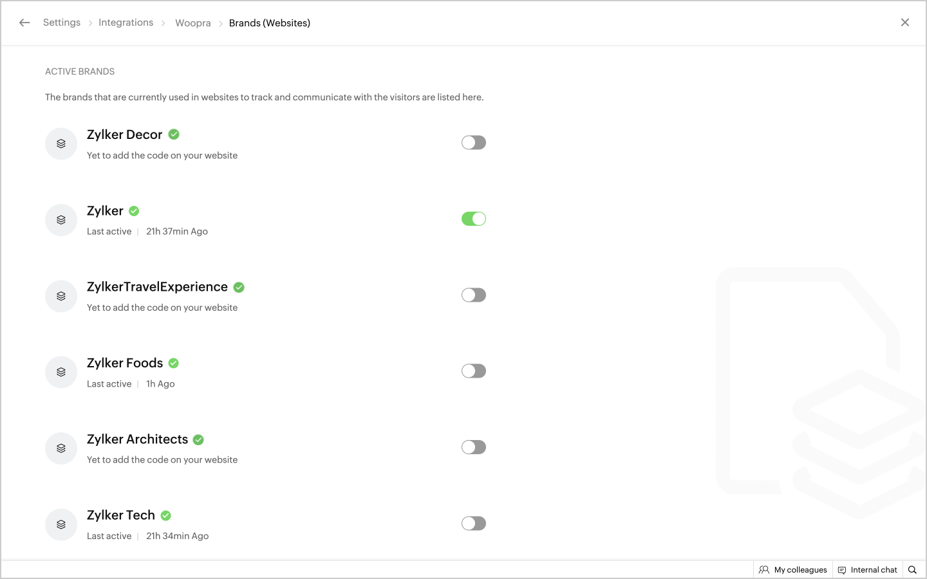Switch on Zylker Tech toggle

[473, 524]
